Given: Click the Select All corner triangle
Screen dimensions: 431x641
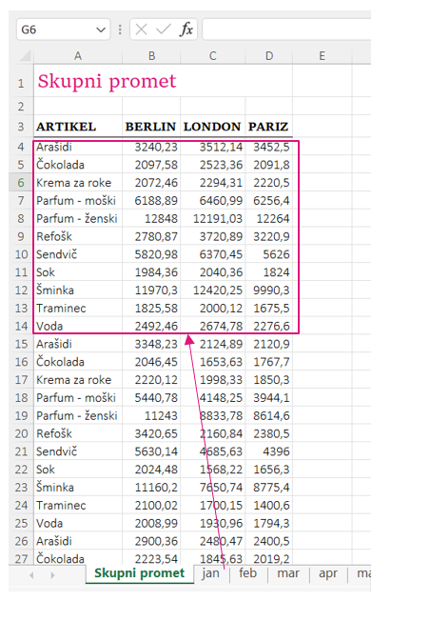Looking at the screenshot, I should (x=26, y=55).
